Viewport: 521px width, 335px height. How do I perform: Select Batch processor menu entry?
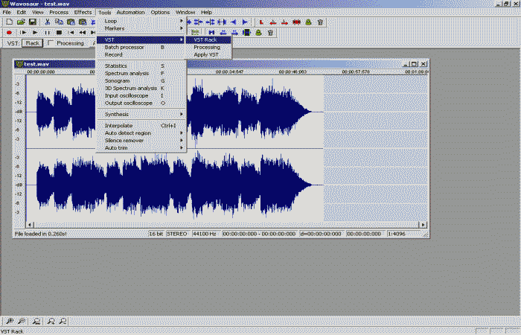(x=124, y=47)
